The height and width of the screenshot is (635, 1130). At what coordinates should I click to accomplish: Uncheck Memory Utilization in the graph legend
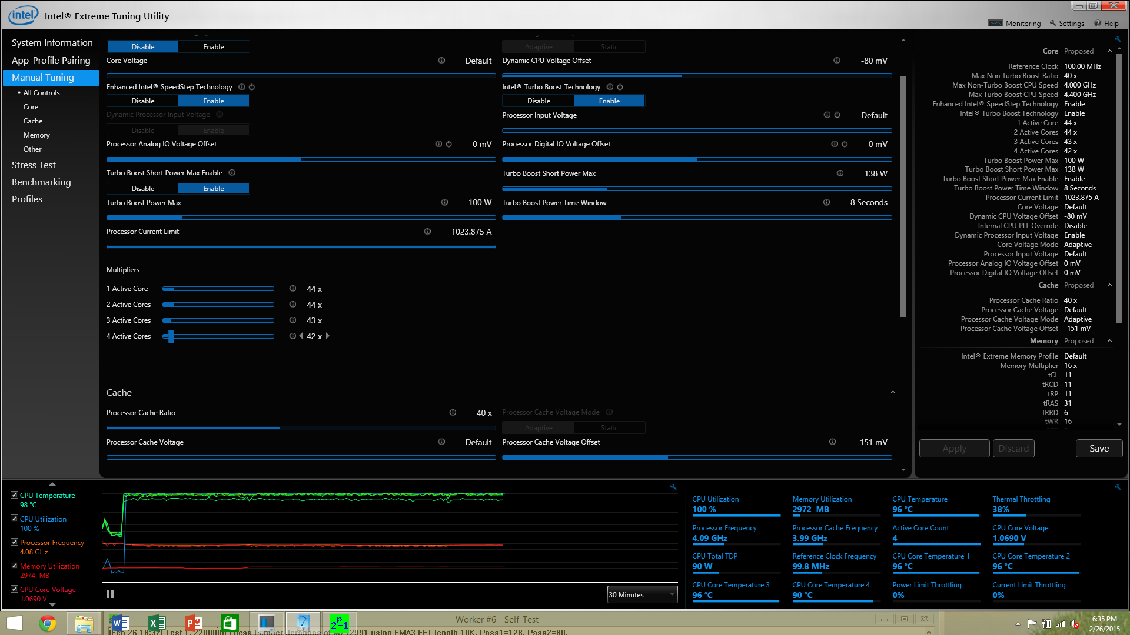14,566
